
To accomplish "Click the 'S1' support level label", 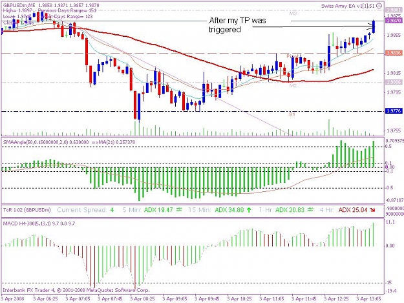I will tap(292, 114).
